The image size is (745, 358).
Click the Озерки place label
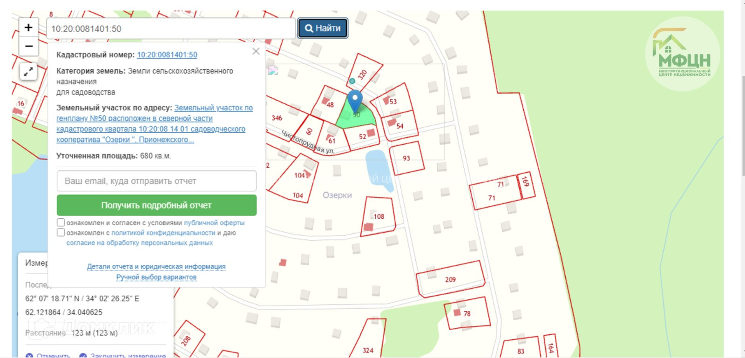click(x=338, y=195)
